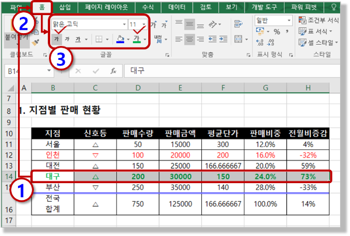Screen dimensions: 350x236
Task: Open the 검토 ribbon tab
Action: point(205,8)
